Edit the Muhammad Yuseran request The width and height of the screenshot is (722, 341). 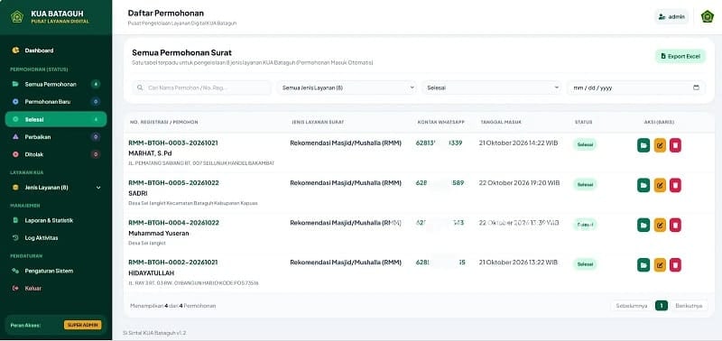660,225
